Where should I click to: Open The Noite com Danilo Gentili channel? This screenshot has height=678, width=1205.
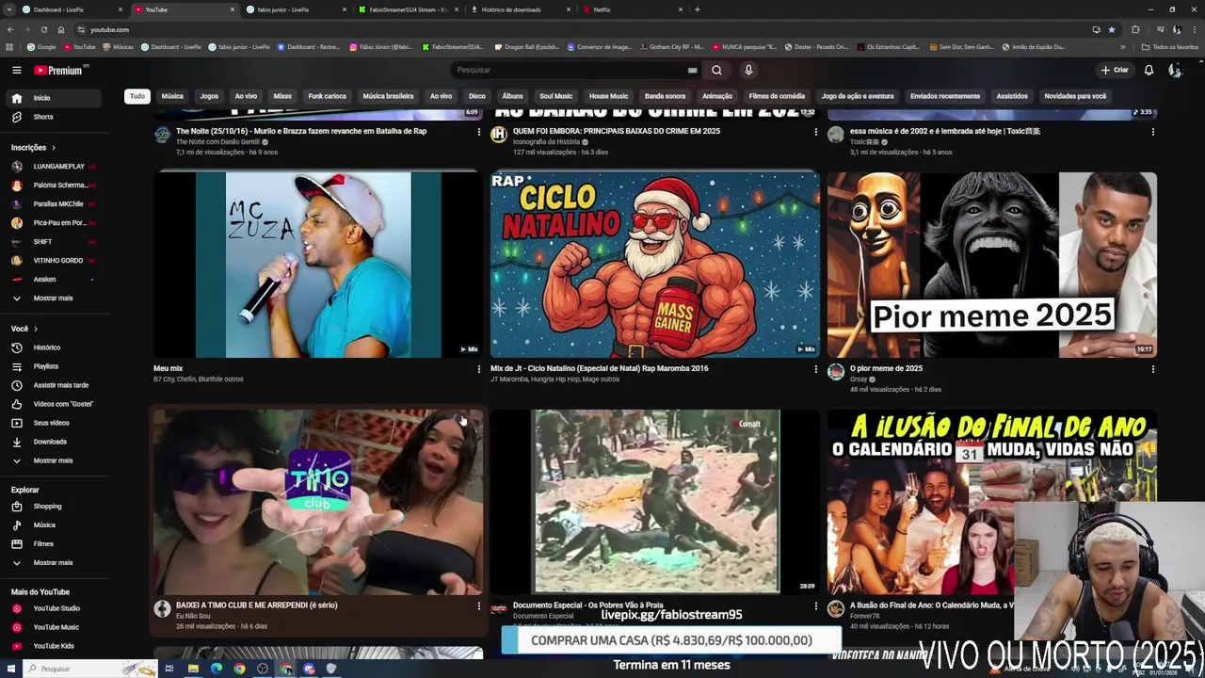217,142
